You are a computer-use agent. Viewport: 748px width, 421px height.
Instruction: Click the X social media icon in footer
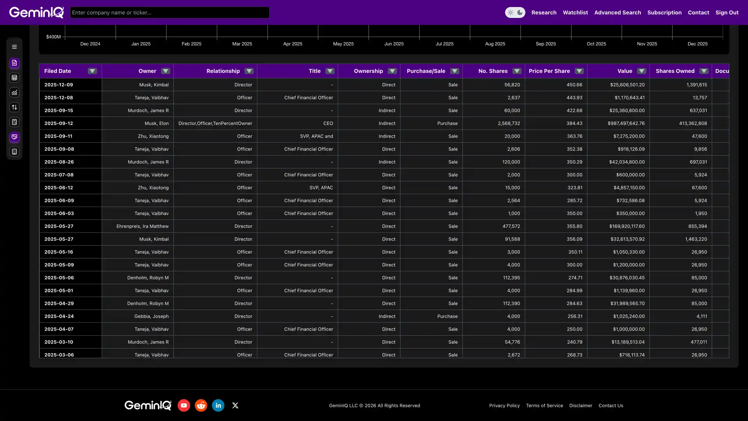pyautogui.click(x=235, y=405)
